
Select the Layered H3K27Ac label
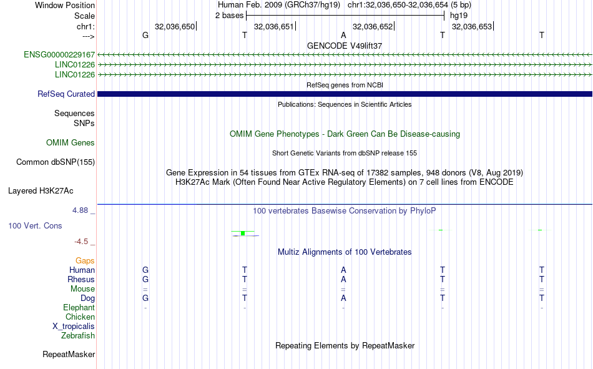coord(41,191)
